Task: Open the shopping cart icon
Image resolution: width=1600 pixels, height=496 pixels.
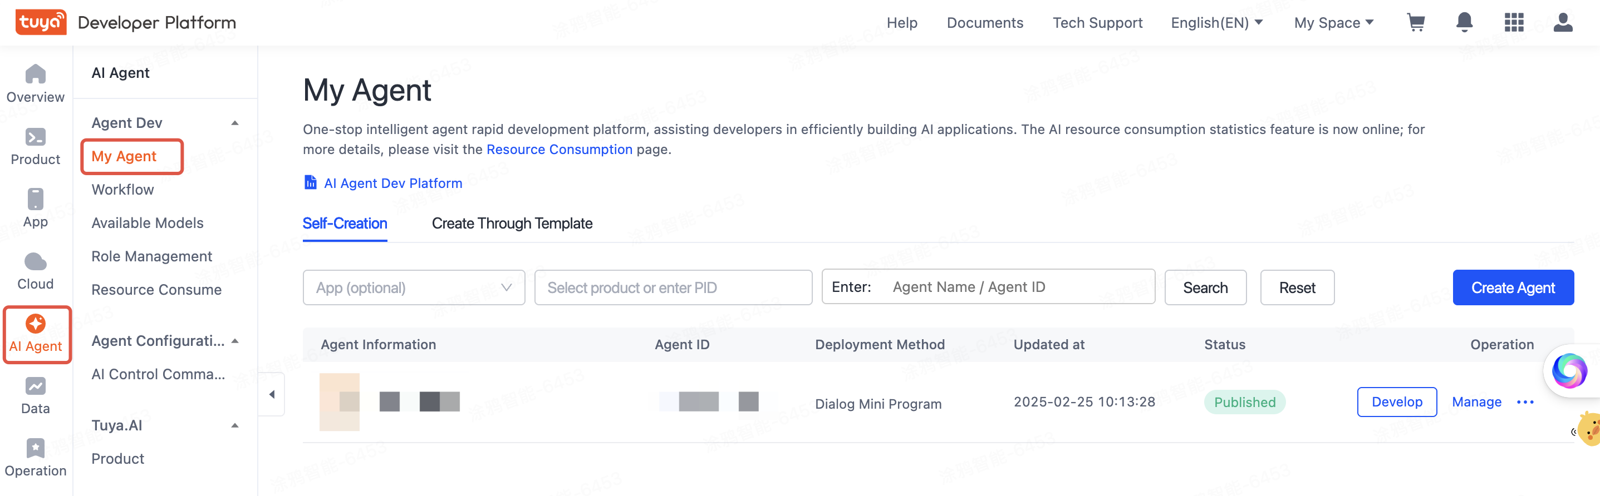Action: [x=1416, y=22]
